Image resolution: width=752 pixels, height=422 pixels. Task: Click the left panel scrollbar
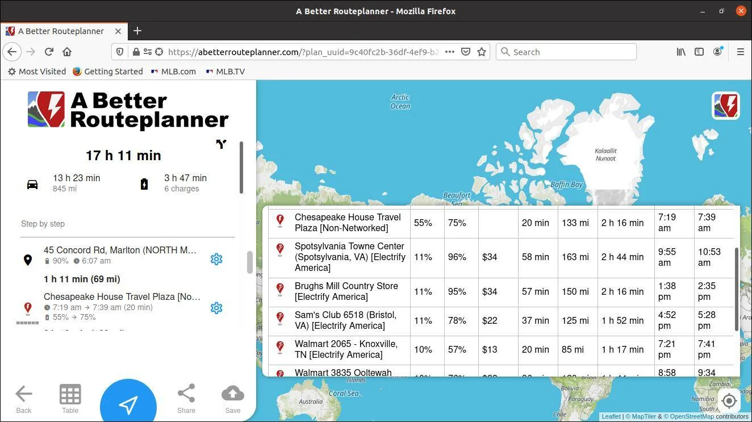point(241,168)
